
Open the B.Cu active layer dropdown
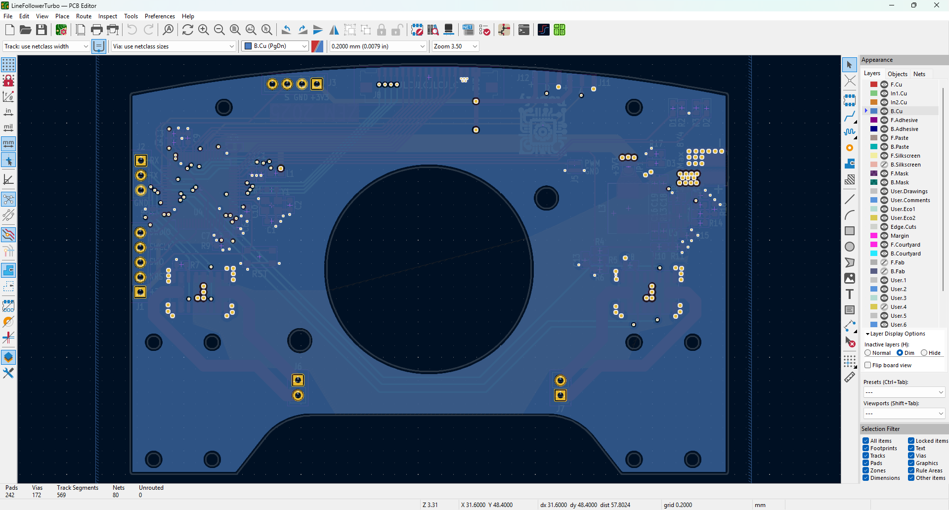point(275,46)
